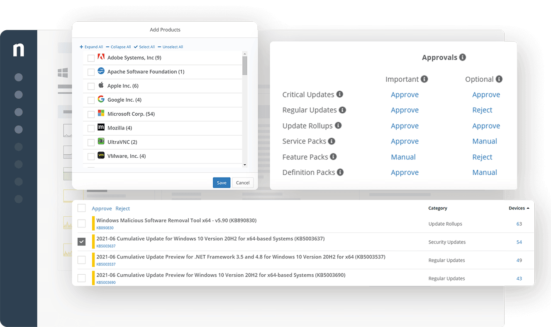Click the Apple Inc. logo icon
The image size is (551, 327).
point(101,85)
